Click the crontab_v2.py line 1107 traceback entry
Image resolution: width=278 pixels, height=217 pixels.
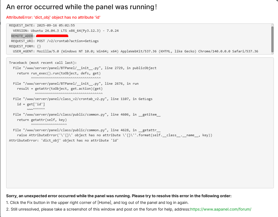point(83,99)
